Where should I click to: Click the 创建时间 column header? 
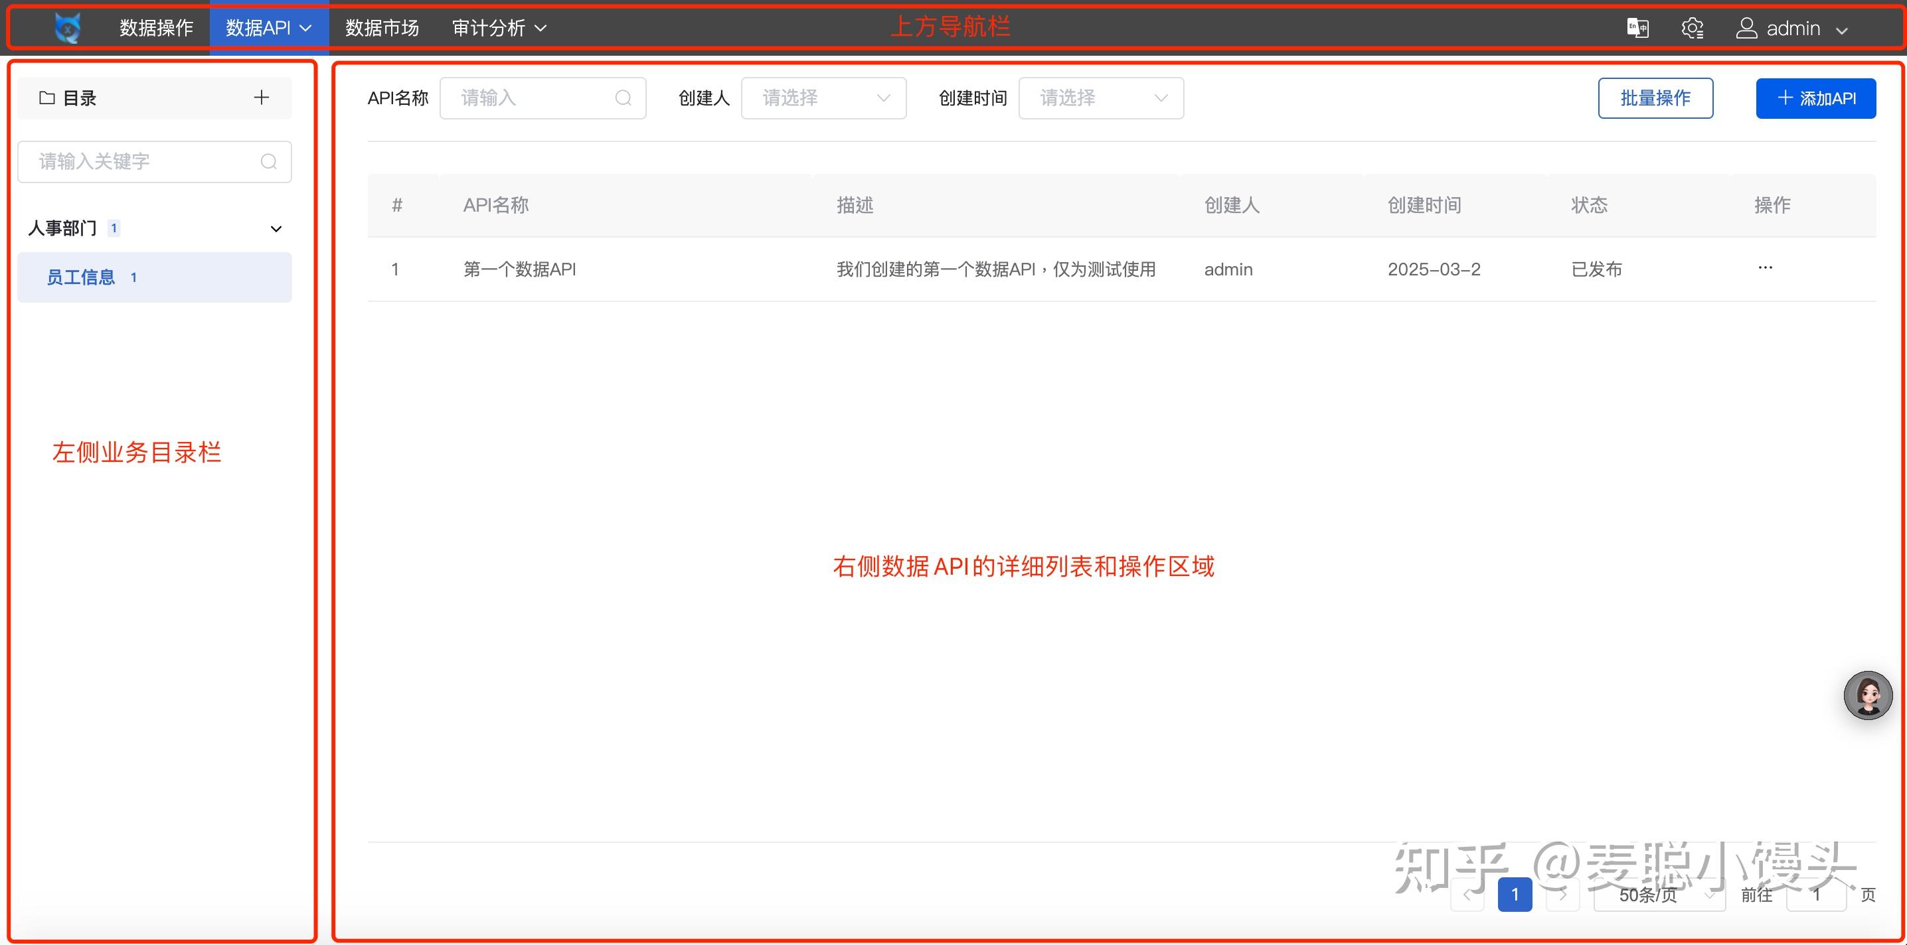[x=1424, y=205]
